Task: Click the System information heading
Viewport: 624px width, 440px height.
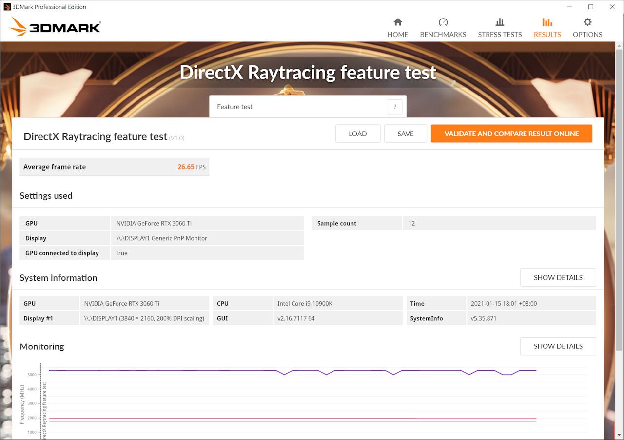Action: 58,278
